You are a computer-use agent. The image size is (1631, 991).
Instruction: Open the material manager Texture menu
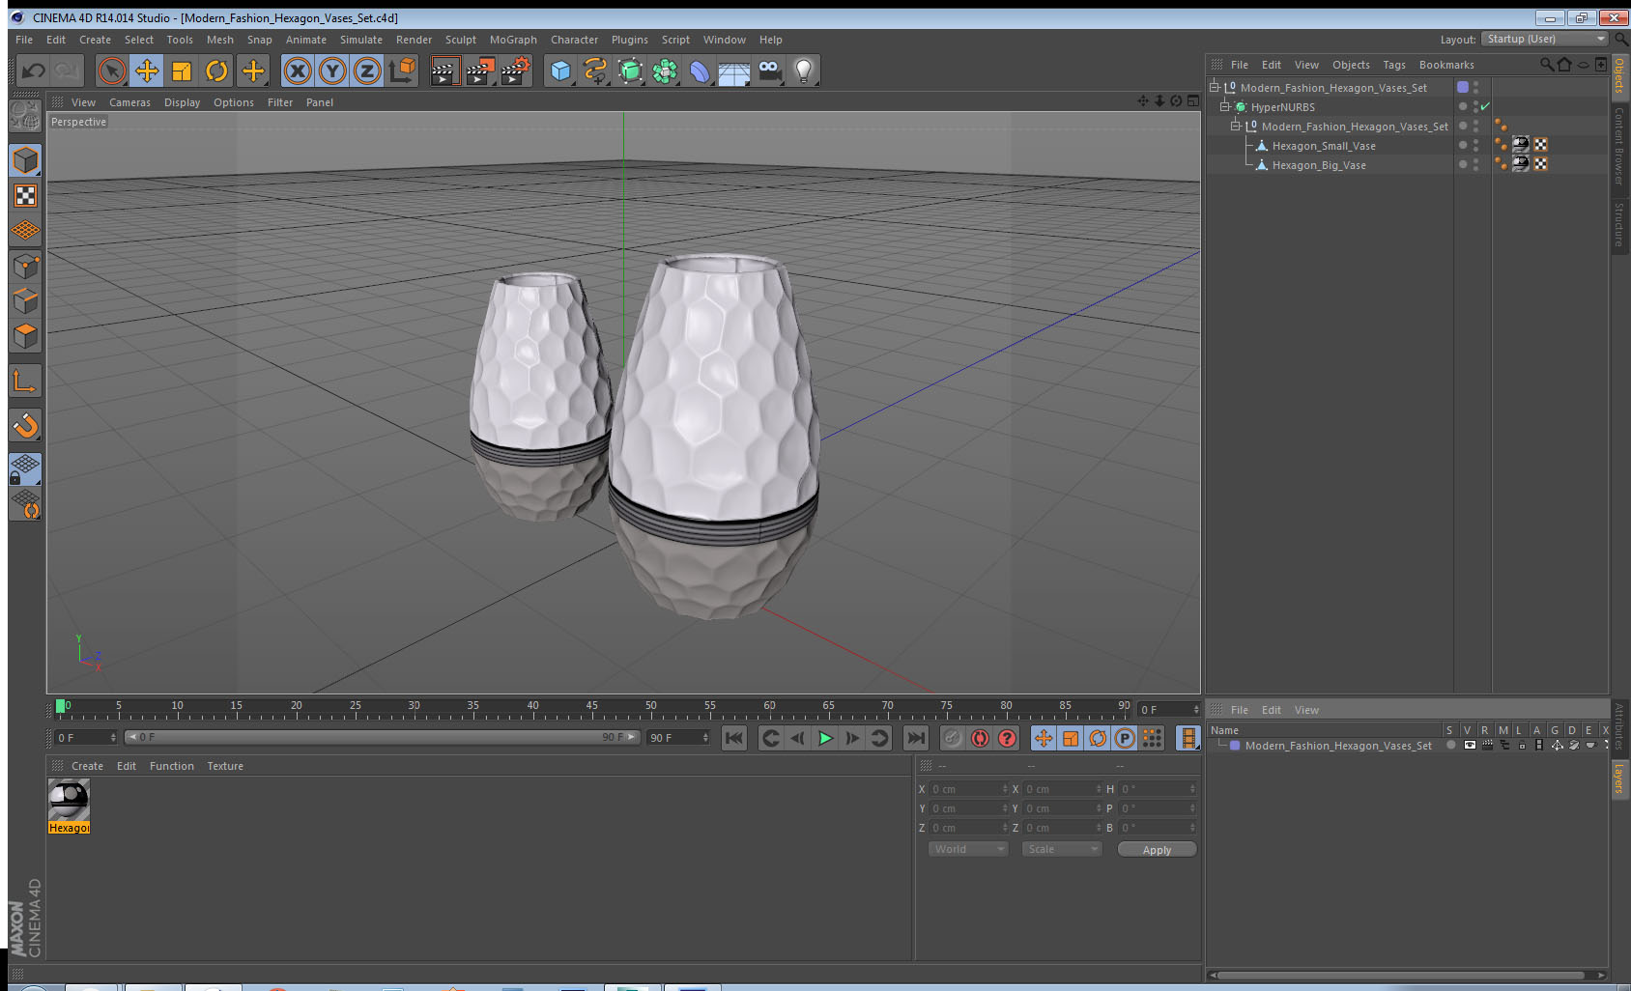[x=225, y=766]
